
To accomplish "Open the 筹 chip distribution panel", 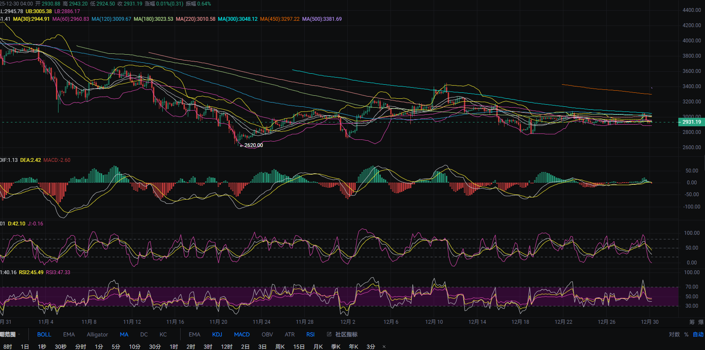I will pos(692,322).
